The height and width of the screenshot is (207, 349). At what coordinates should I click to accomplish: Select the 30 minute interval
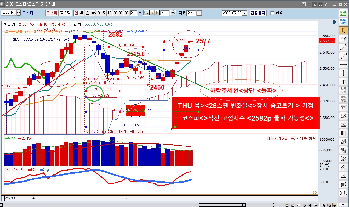pyautogui.click(x=121, y=13)
